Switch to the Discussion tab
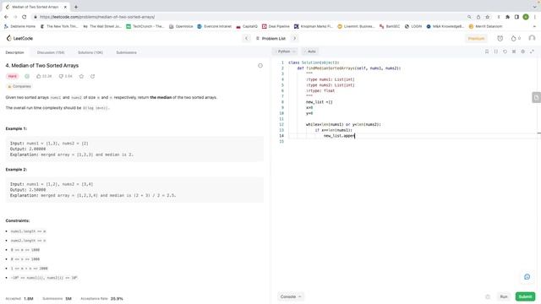The height and width of the screenshot is (304, 541). tap(51, 52)
